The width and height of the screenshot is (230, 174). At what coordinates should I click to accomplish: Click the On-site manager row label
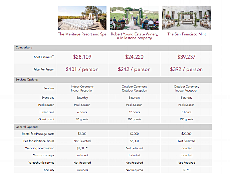point(43,155)
